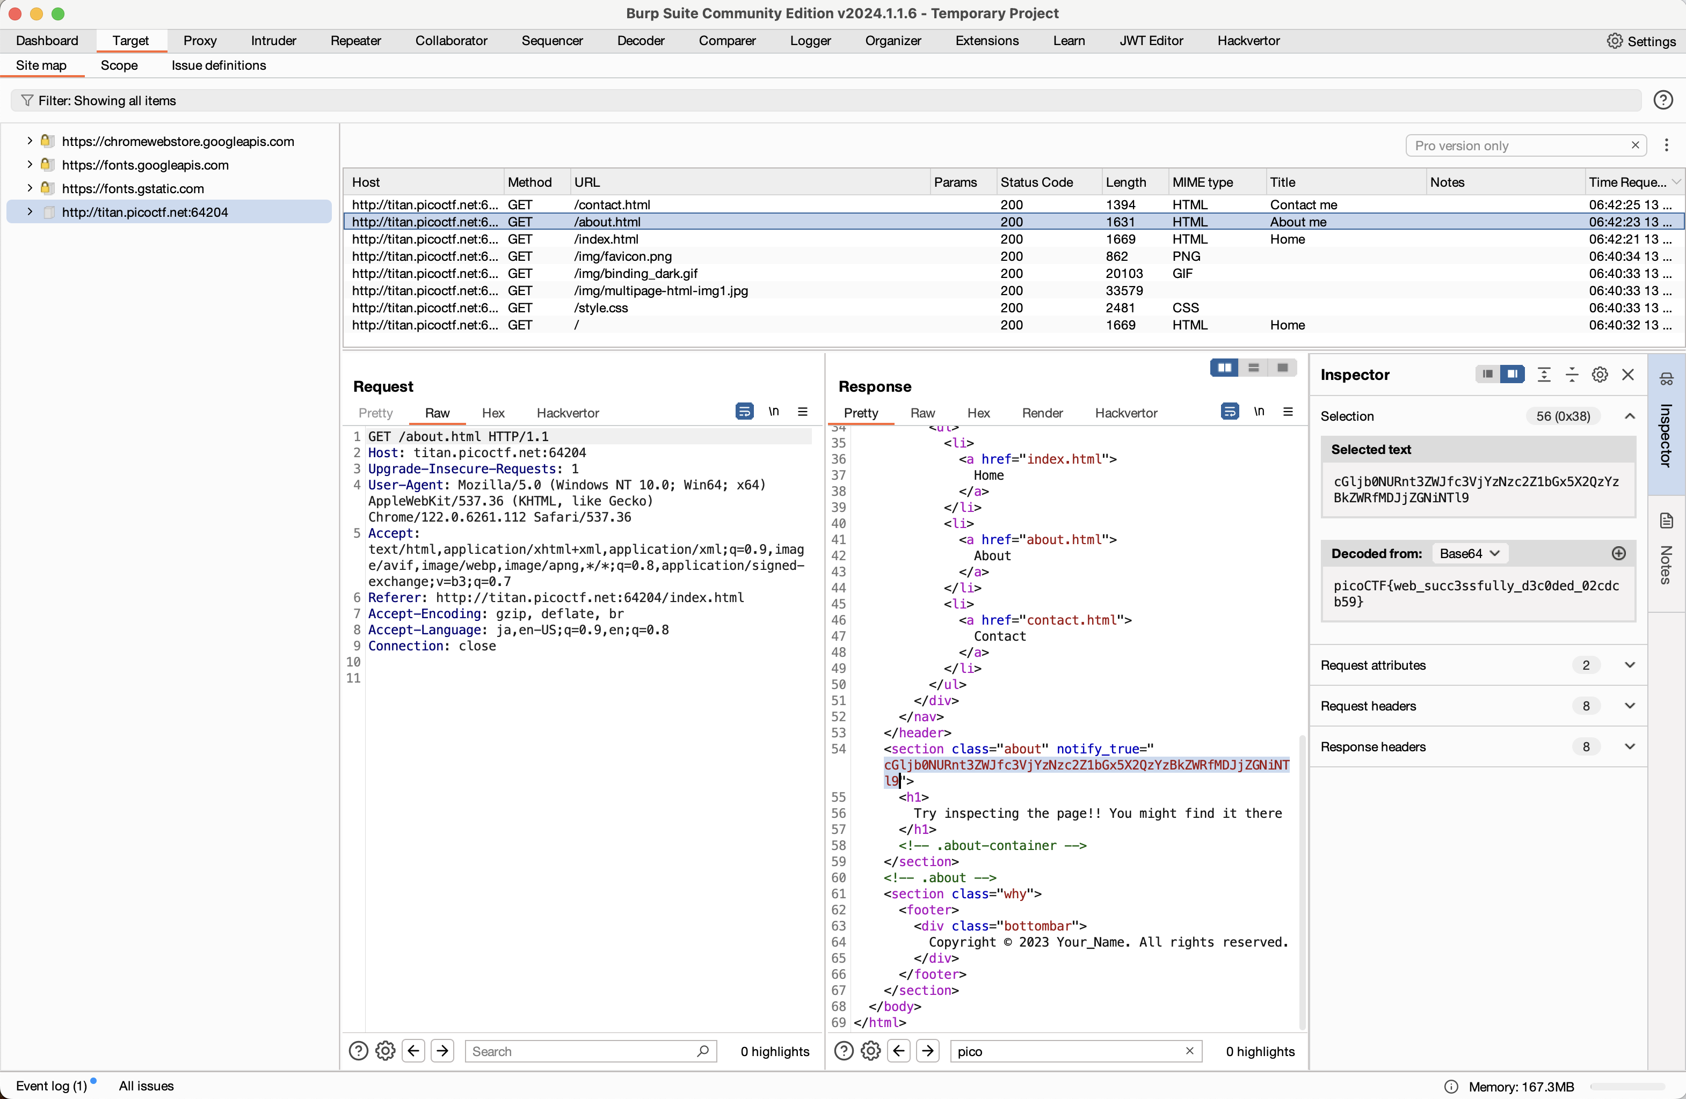Toggle response message wrap icon

(x=1230, y=412)
